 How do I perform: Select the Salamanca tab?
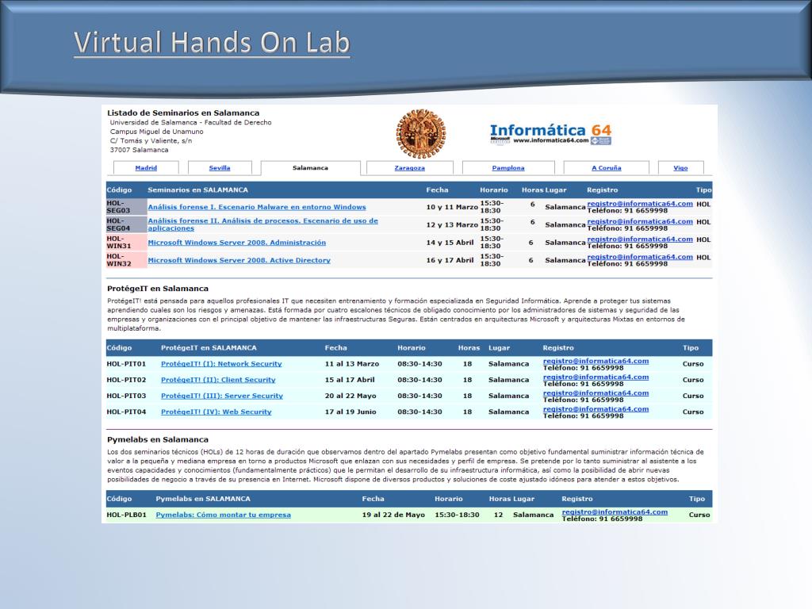310,168
